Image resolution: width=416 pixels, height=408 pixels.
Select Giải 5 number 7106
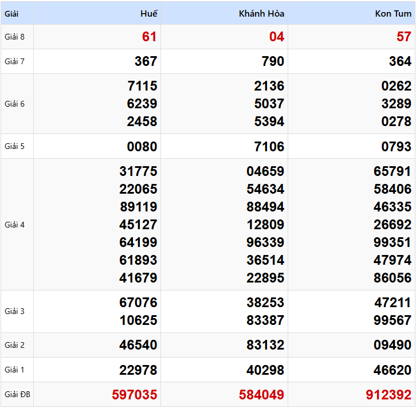[x=269, y=147]
